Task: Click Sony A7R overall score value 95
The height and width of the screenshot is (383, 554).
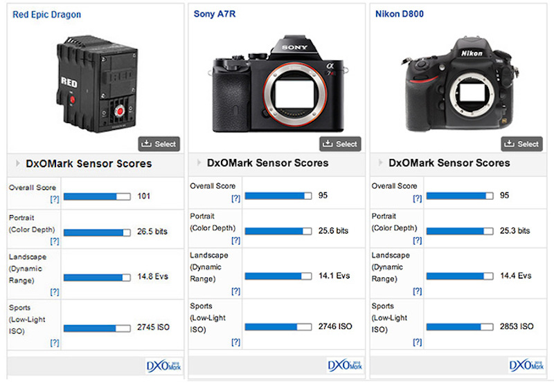Action: [x=323, y=196]
